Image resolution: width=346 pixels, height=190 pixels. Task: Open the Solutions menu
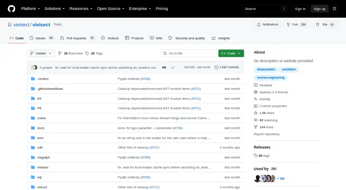(54, 9)
